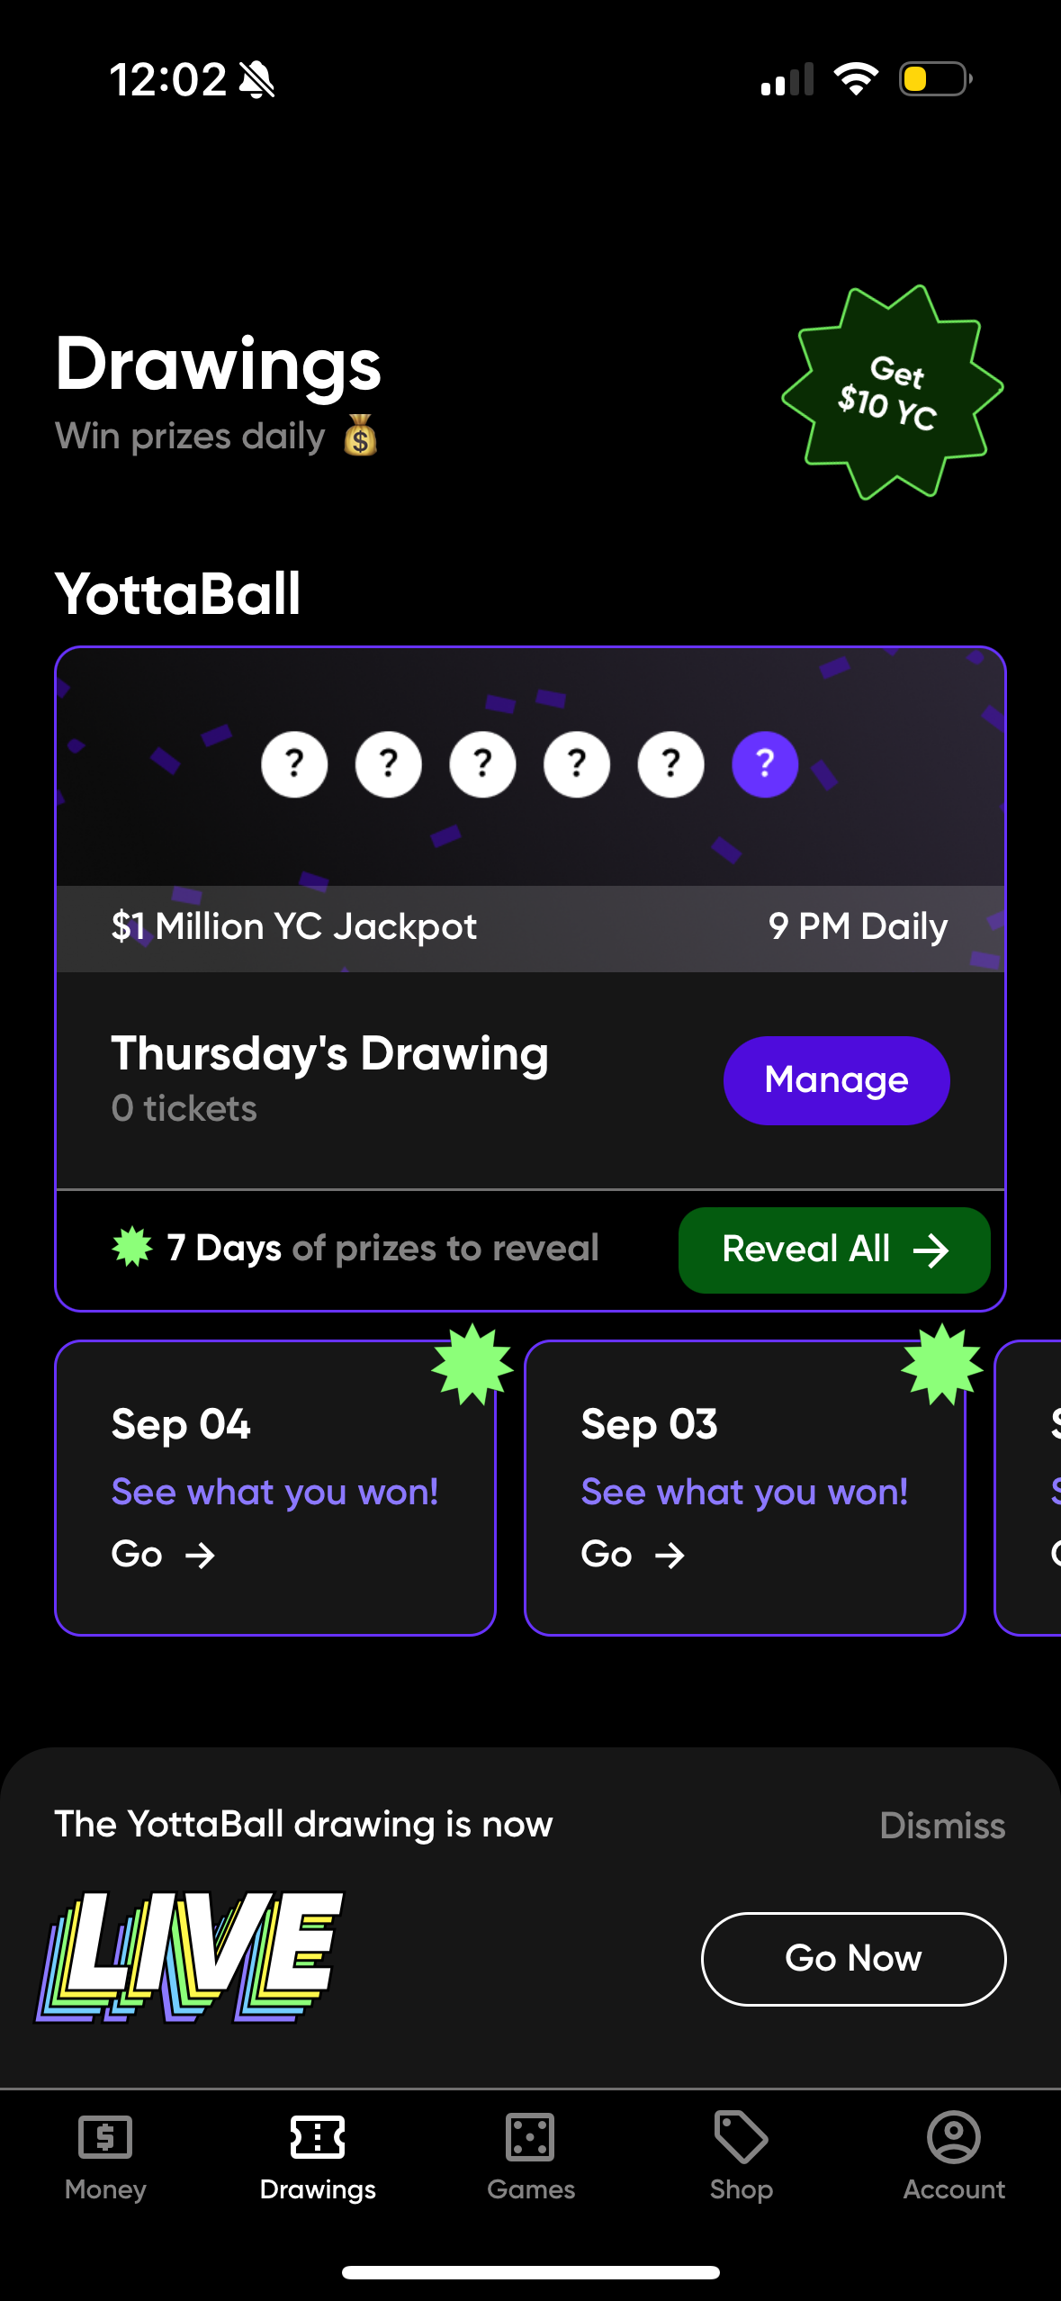This screenshot has height=2301, width=1061.
Task: Select the Drawings ticket icon
Action: [318, 2136]
